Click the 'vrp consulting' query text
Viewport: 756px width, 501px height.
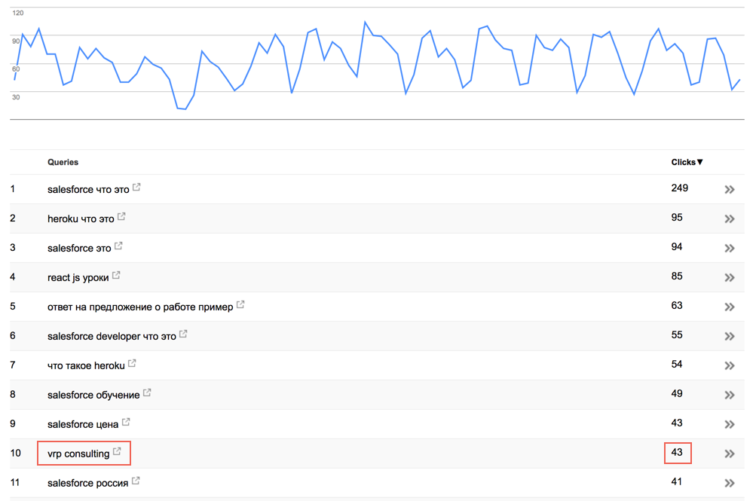point(78,454)
